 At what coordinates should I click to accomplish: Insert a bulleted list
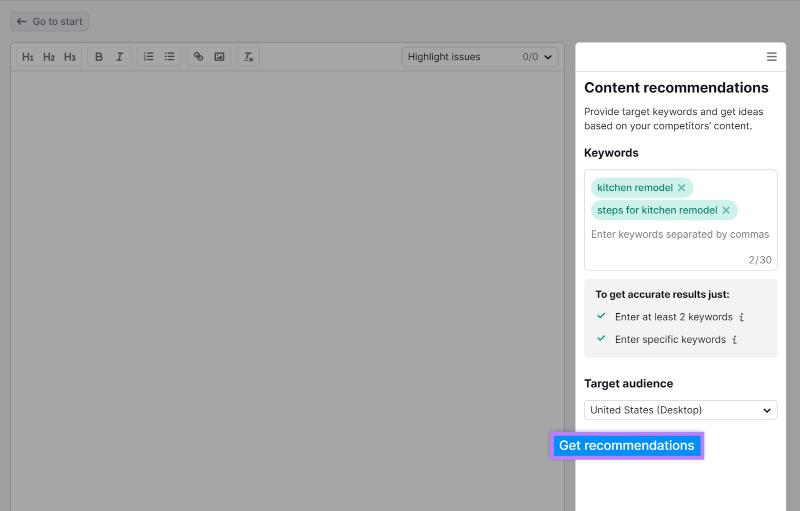(x=169, y=56)
